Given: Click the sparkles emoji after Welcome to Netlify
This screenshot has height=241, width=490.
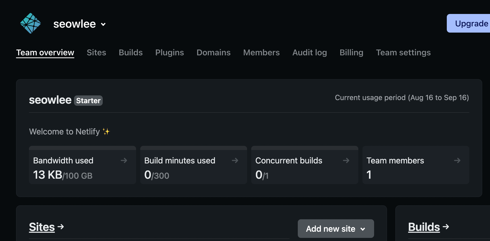Looking at the screenshot, I should [x=106, y=132].
